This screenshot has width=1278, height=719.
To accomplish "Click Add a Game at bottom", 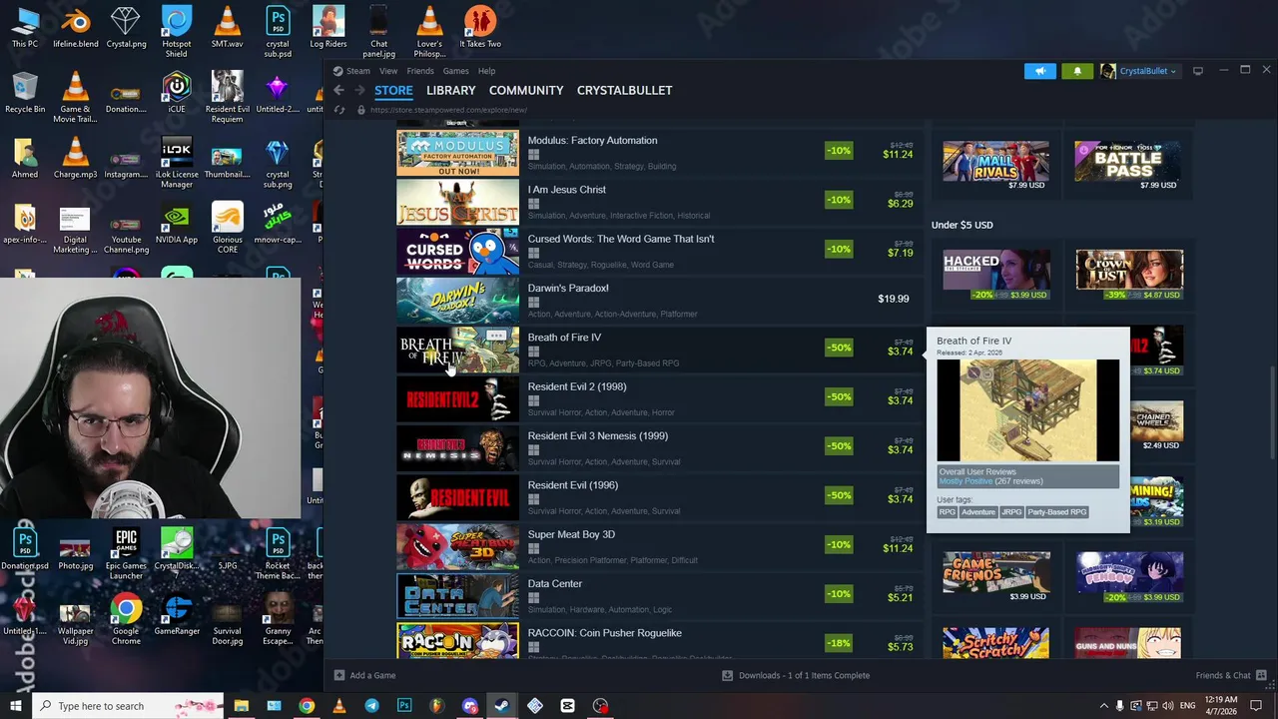I will point(365,675).
